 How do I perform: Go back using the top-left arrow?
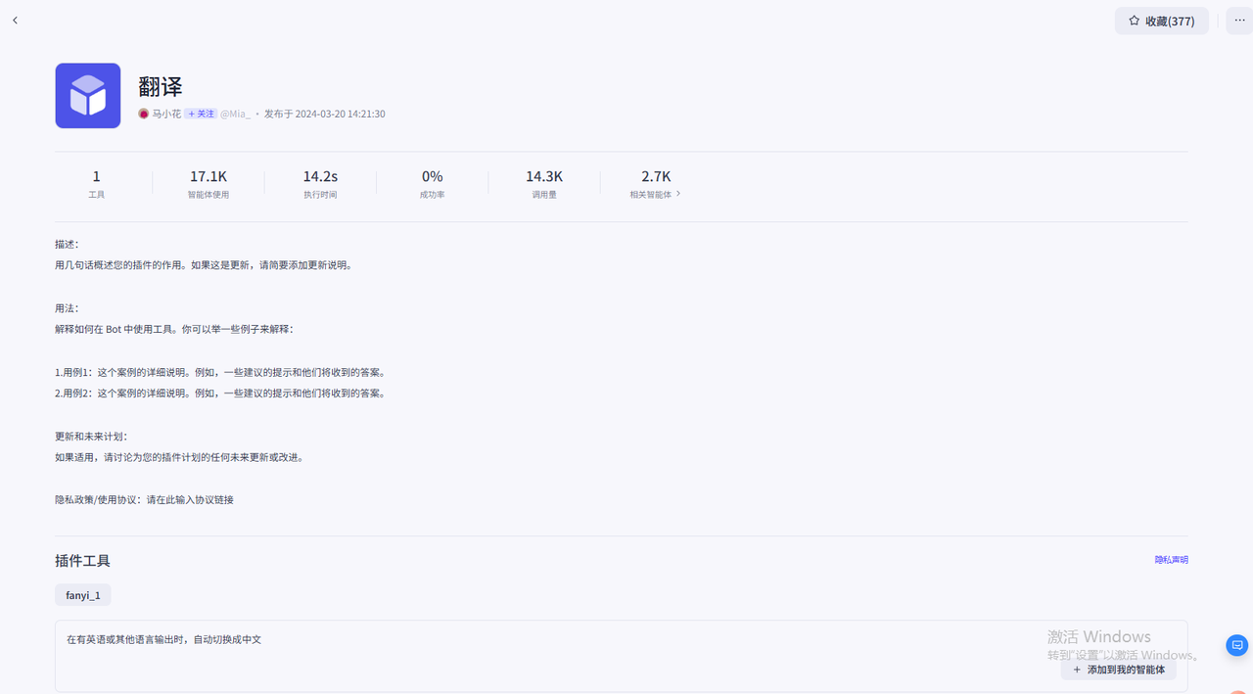(15, 21)
